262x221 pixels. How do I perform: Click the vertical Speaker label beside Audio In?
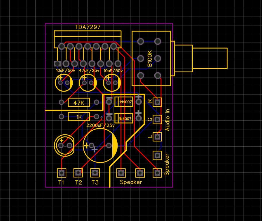[x=167, y=164]
